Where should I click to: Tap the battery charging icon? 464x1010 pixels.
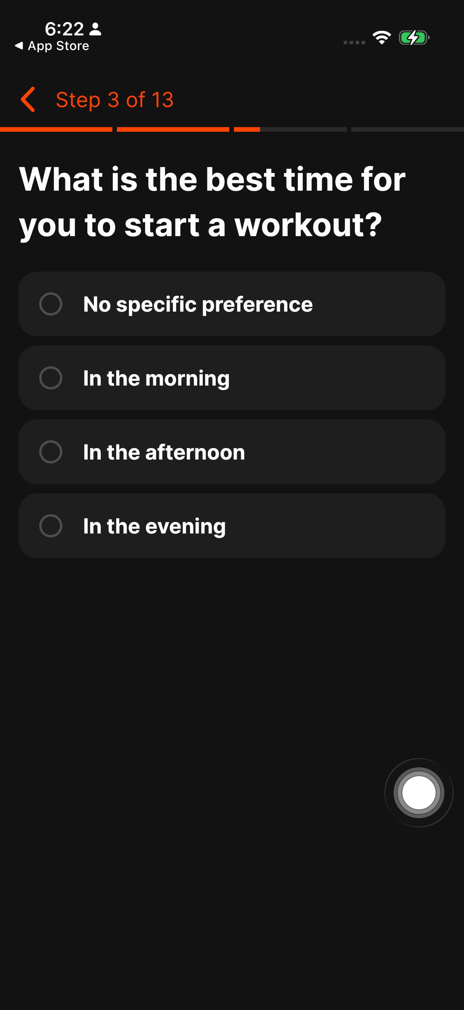click(414, 38)
